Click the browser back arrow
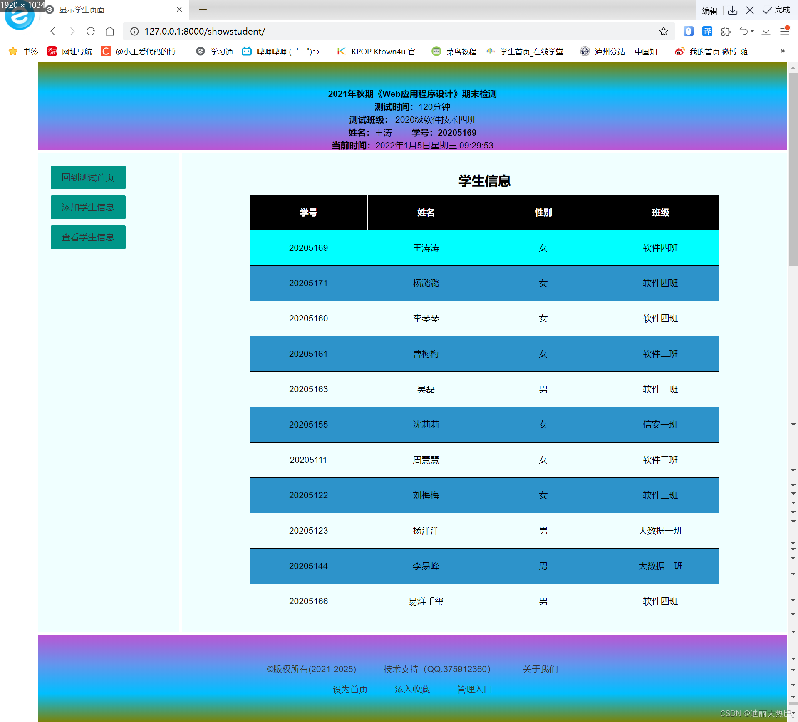Screen dimensions: 798x722 53,31
